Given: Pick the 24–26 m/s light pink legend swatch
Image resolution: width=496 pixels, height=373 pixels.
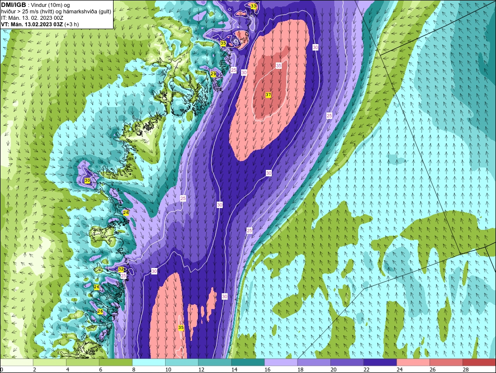Looking at the screenshot, I should pyautogui.click(x=413, y=362).
